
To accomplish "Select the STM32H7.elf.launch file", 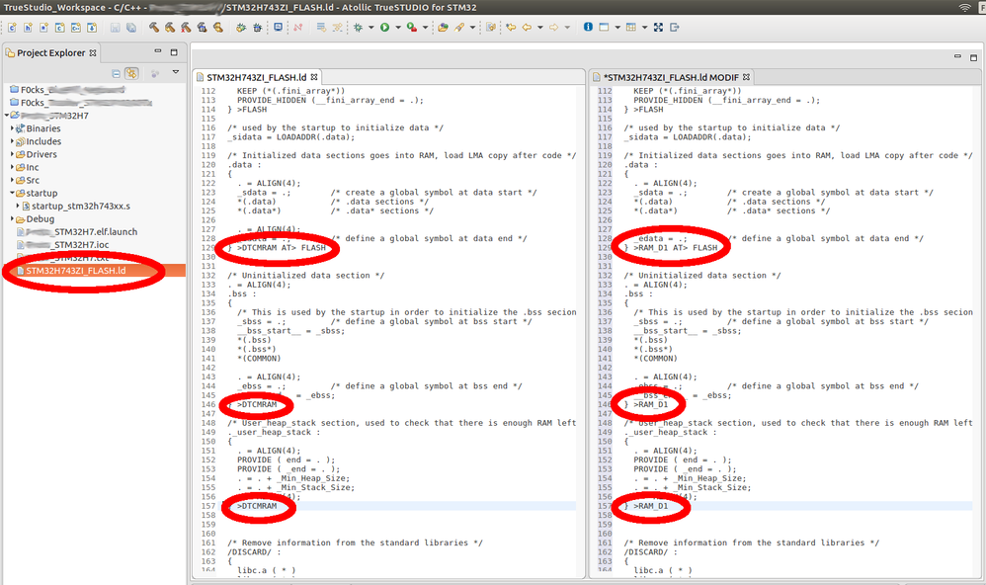I will tap(77, 231).
